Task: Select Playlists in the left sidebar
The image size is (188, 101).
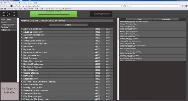Action: tap(4, 27)
